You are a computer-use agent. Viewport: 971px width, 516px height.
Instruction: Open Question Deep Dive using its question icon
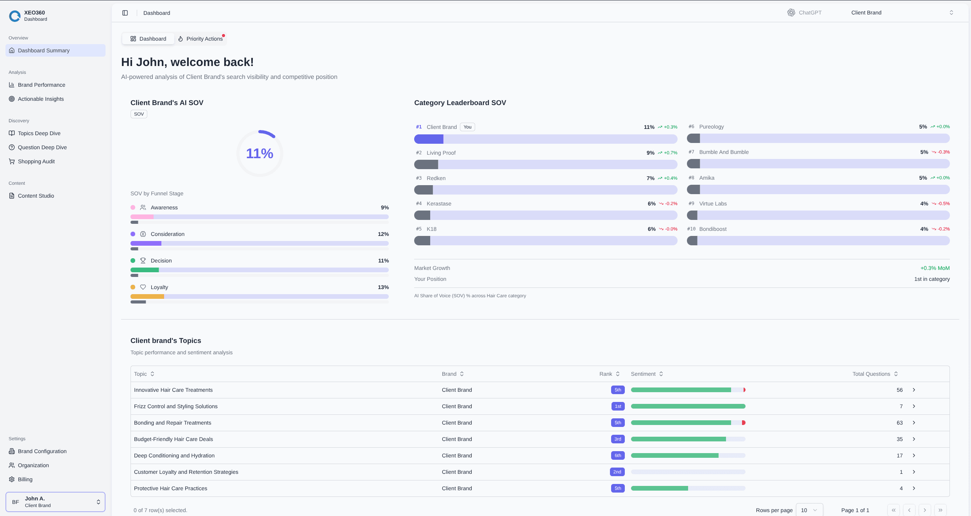[12, 147]
